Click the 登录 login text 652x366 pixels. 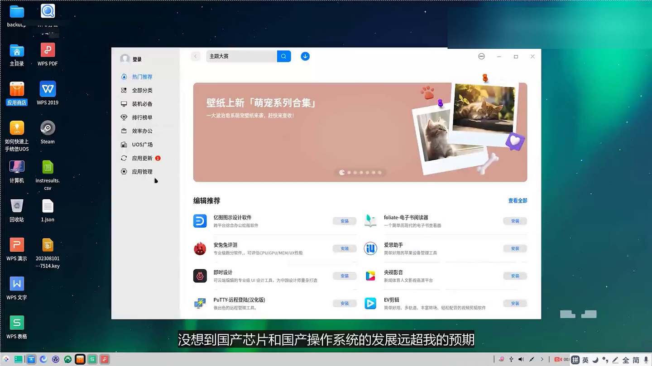tap(137, 59)
